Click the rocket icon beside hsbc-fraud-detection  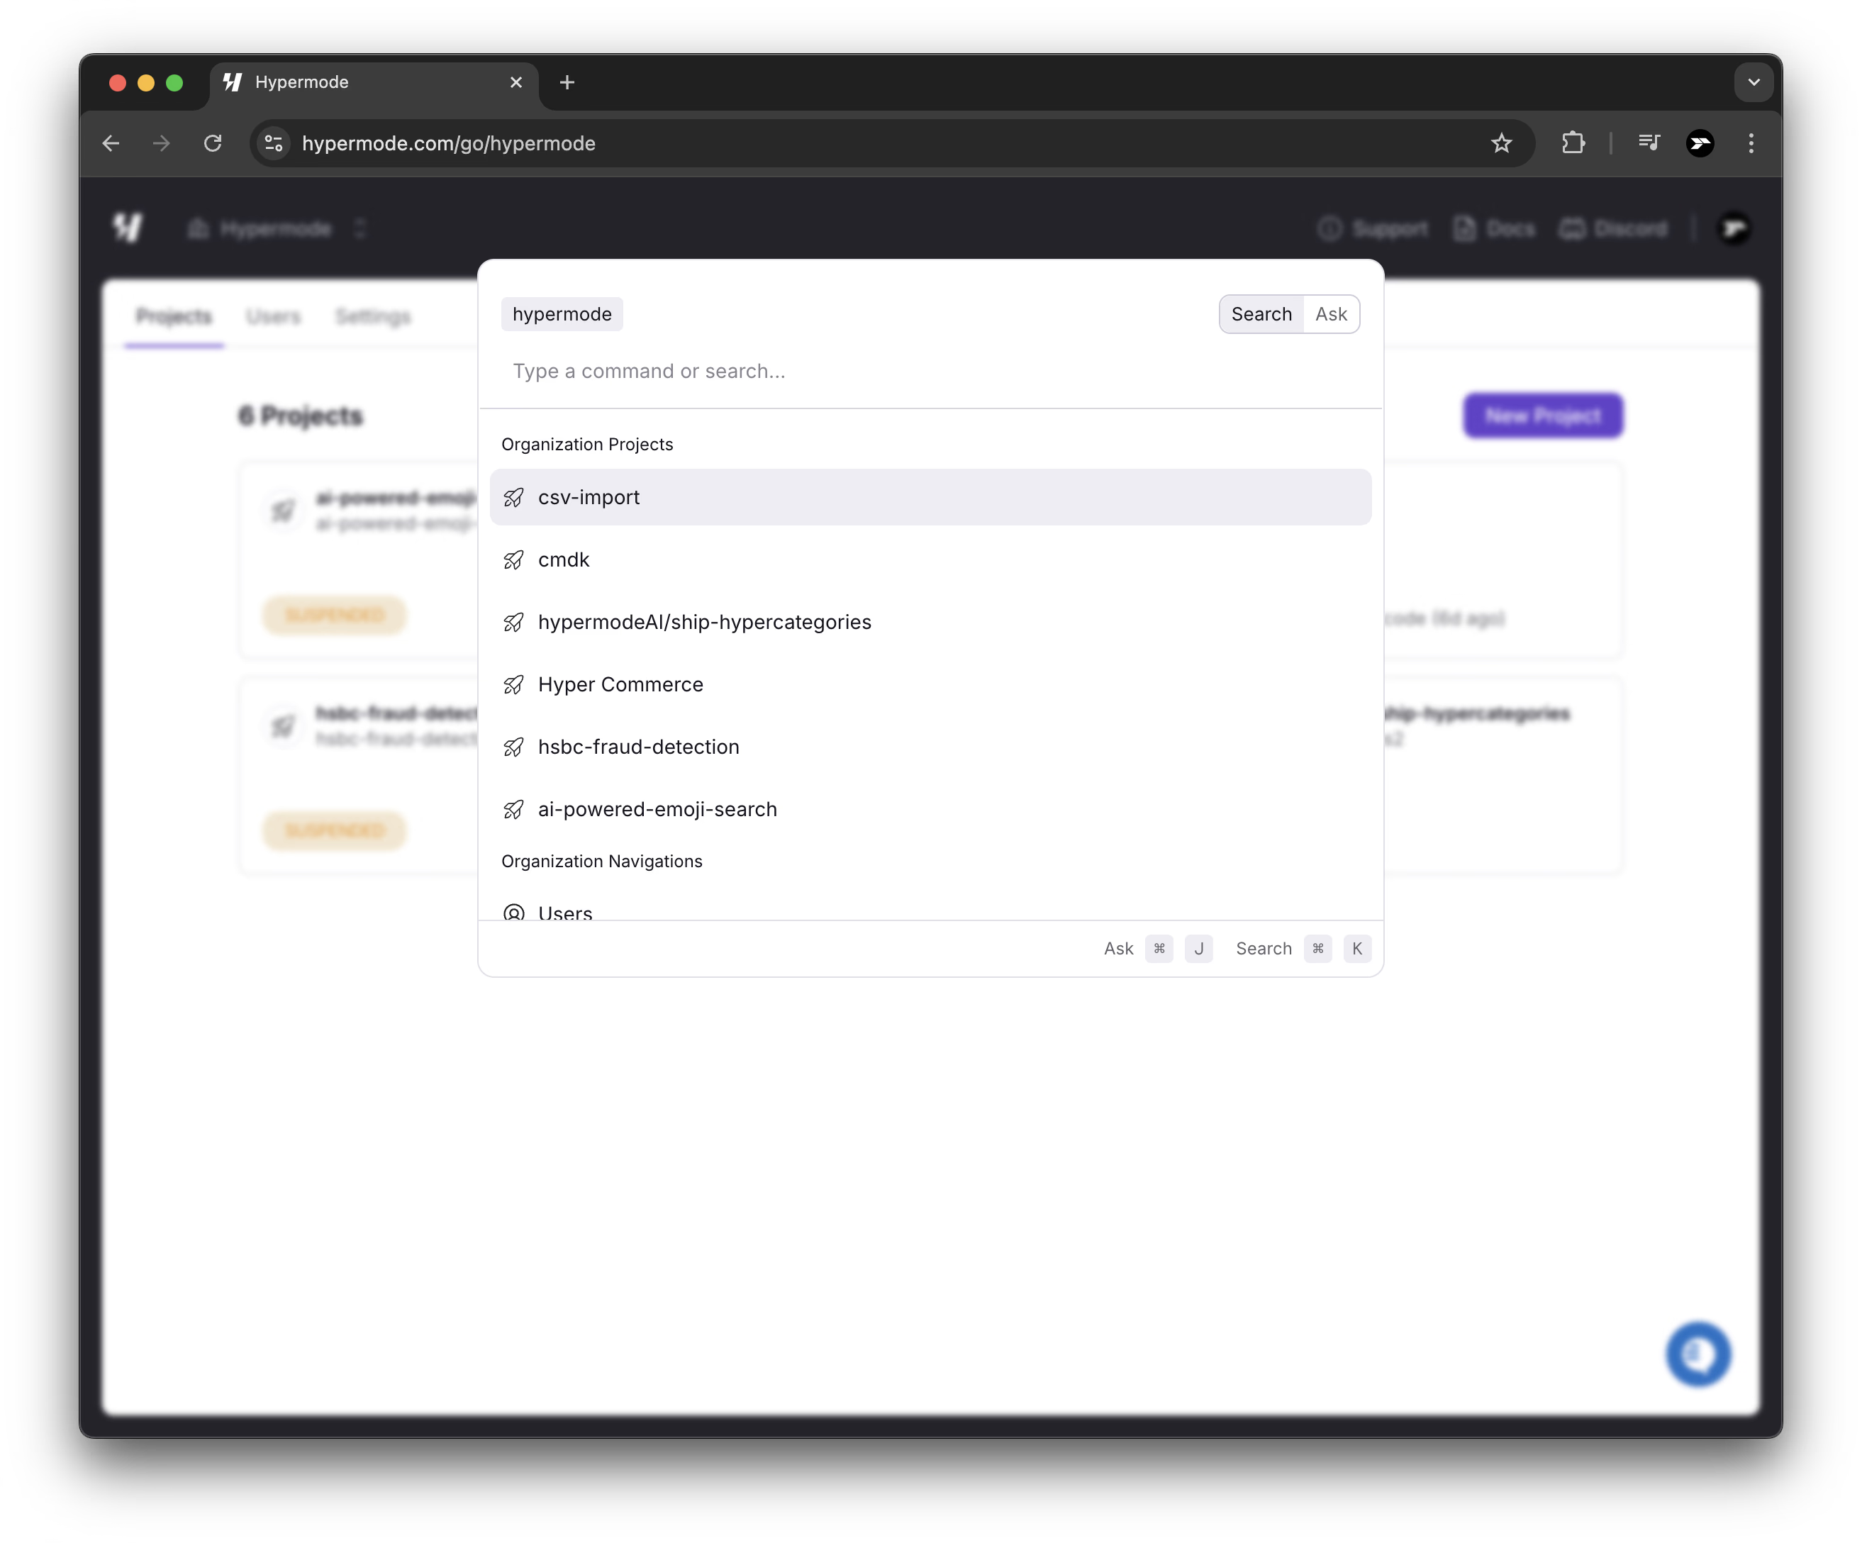[x=513, y=747]
